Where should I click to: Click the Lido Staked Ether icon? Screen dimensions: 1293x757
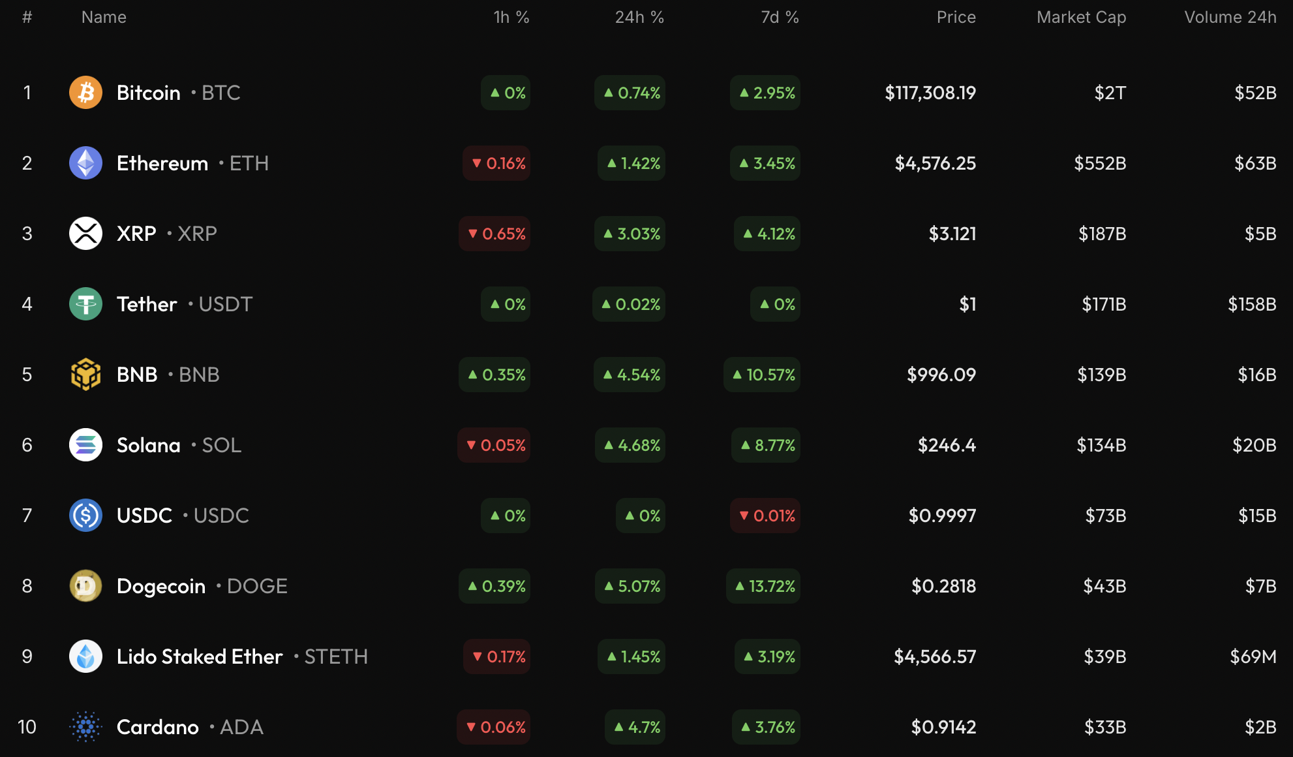85,657
